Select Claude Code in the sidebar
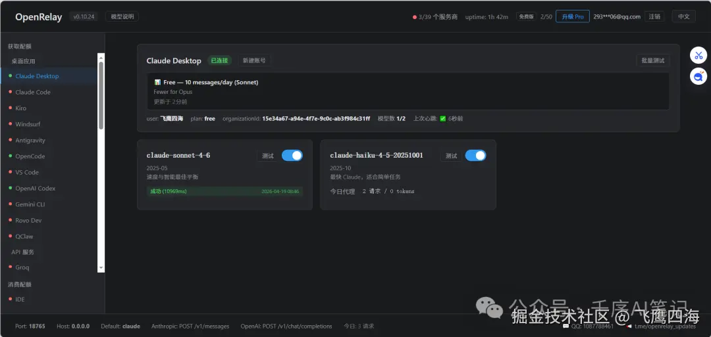711x337 pixels. (49, 92)
